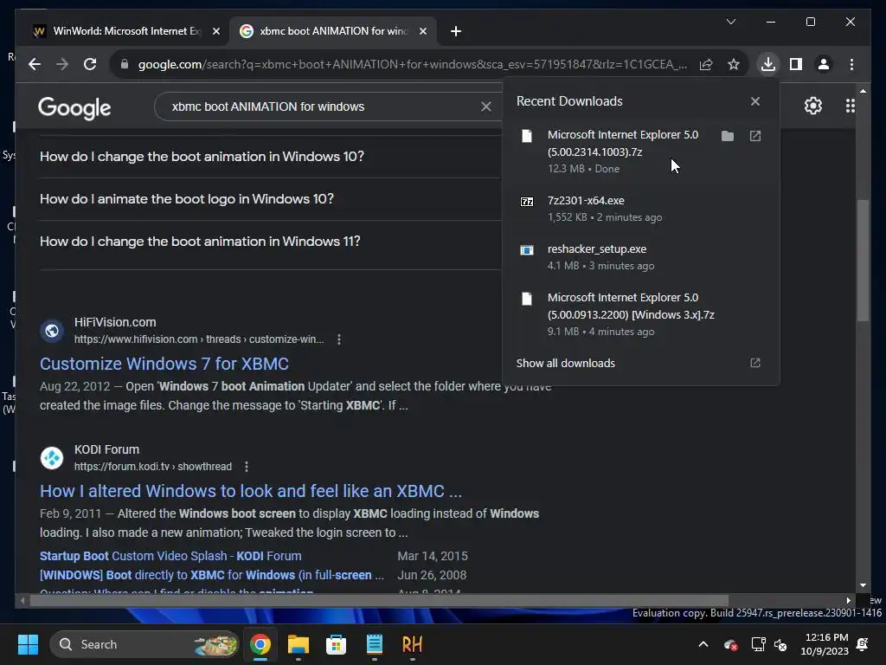The width and height of the screenshot is (886, 665).
Task: Open Resource Hacker from taskbar
Action: click(412, 644)
